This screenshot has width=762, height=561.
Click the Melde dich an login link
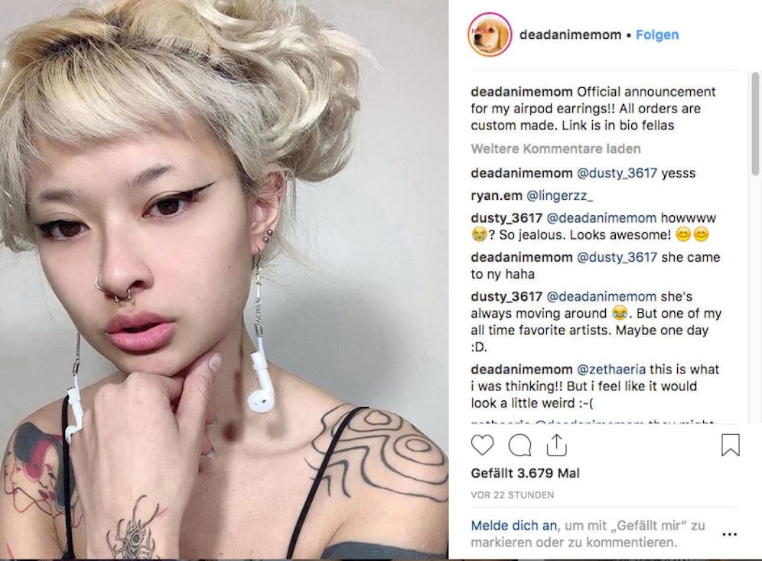point(514,526)
